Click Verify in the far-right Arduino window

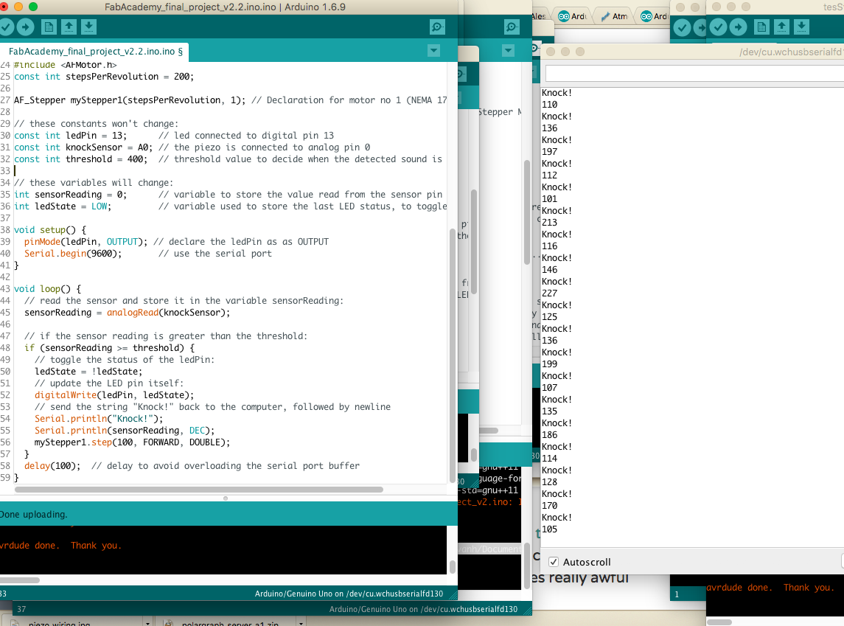tap(718, 27)
